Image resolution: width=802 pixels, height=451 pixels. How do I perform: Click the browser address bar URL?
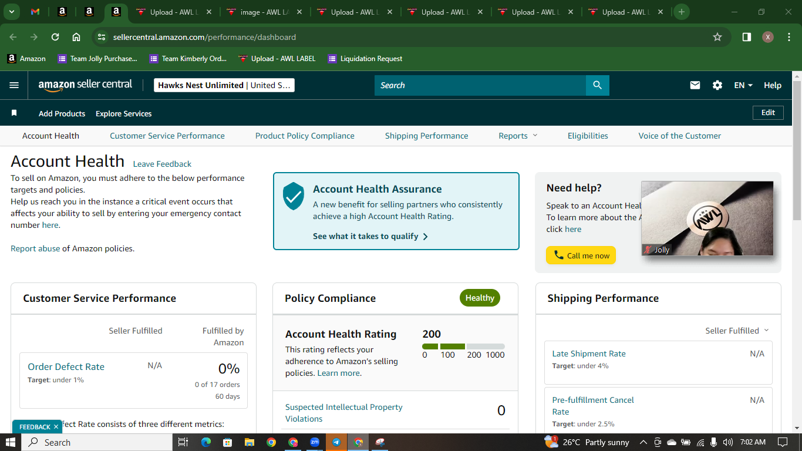point(204,37)
